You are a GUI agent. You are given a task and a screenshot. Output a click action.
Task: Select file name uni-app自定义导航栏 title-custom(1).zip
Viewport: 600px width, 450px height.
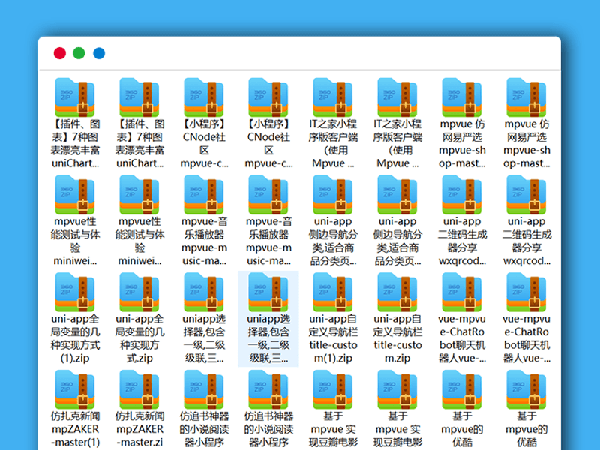point(333,338)
